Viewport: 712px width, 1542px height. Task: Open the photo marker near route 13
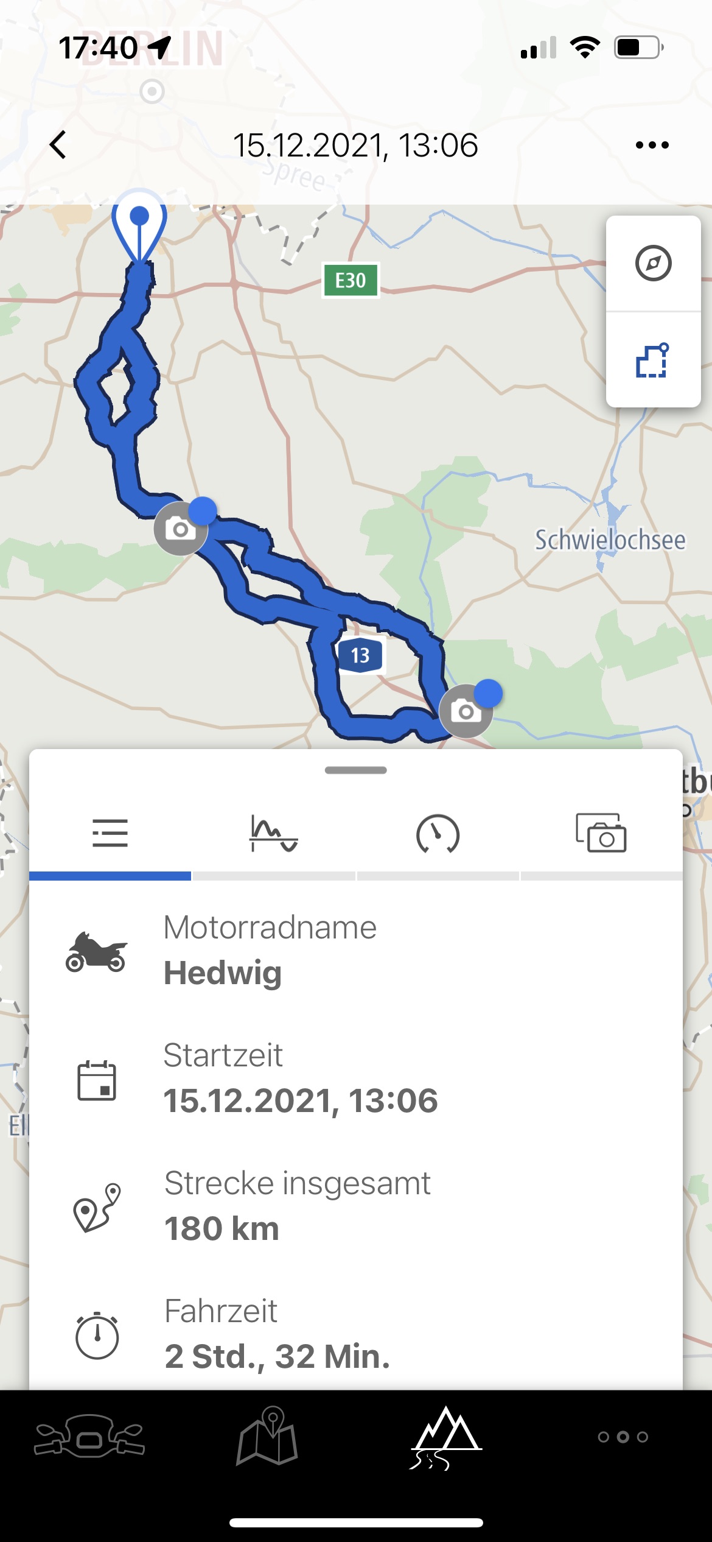pyautogui.click(x=467, y=710)
